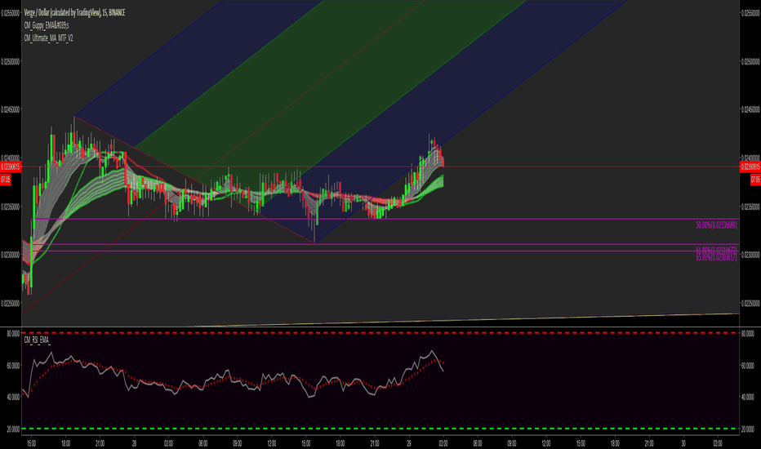Click the date 28 on time axis
The width and height of the screenshot is (761, 449).
[135, 443]
